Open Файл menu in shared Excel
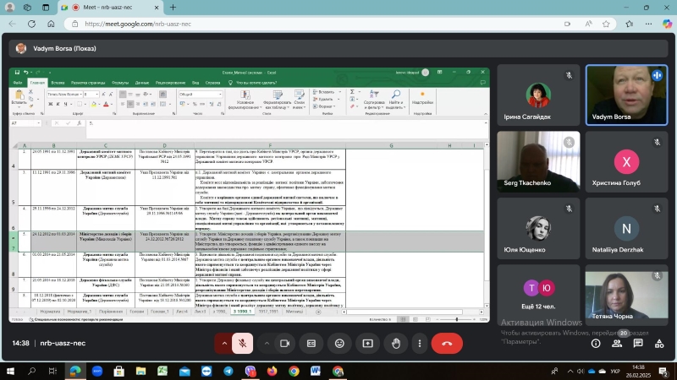Viewport: 677px width, 380px height. [x=18, y=82]
